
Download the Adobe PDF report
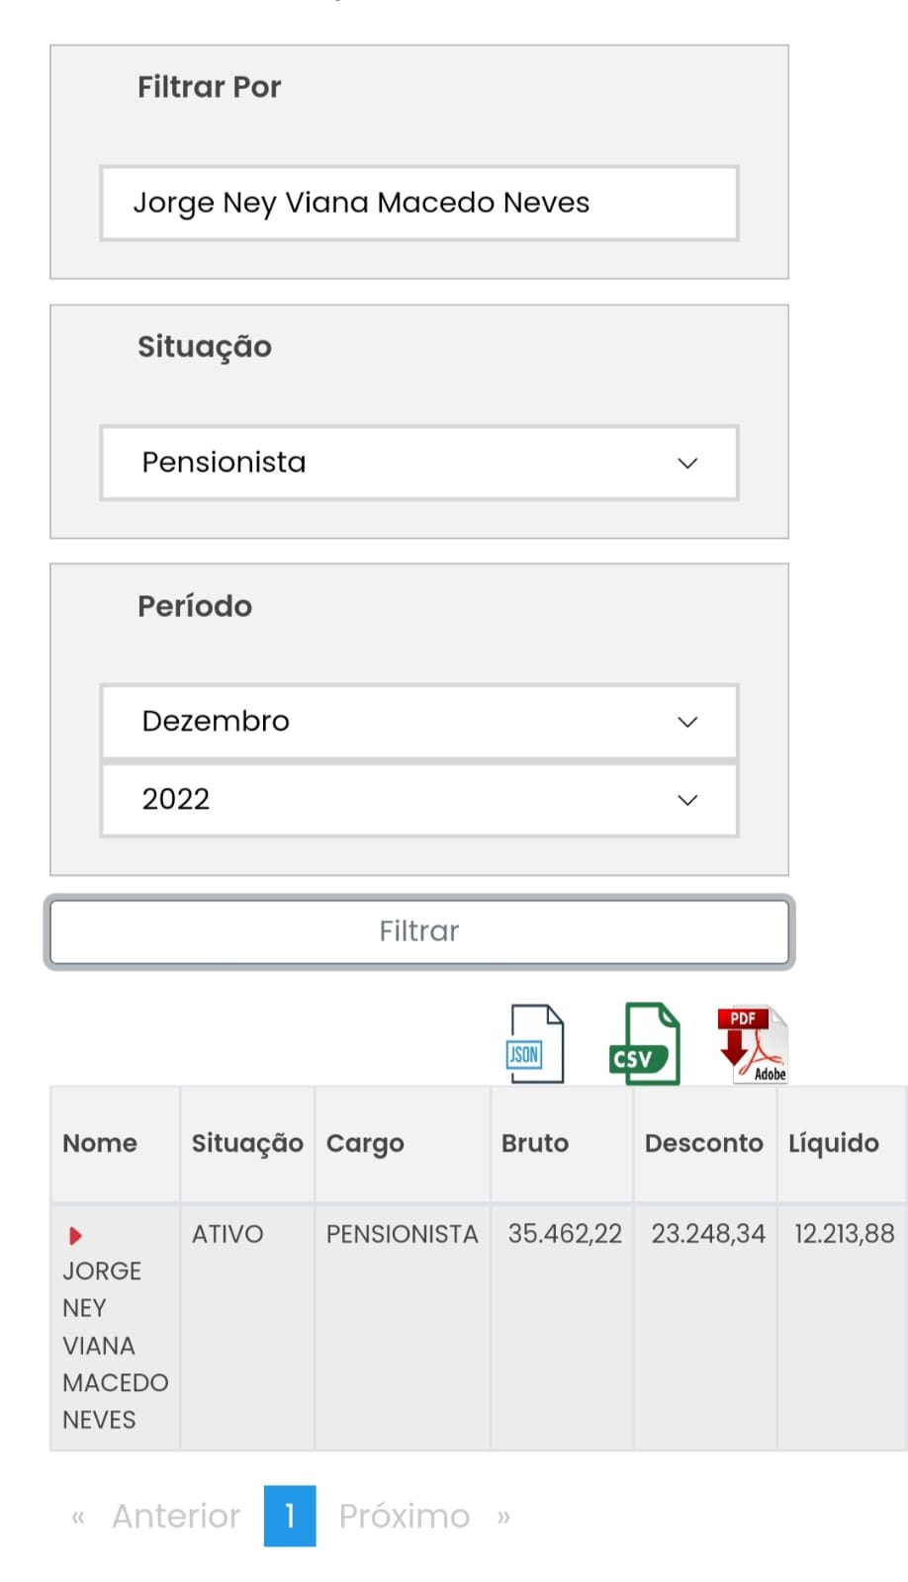754,1044
